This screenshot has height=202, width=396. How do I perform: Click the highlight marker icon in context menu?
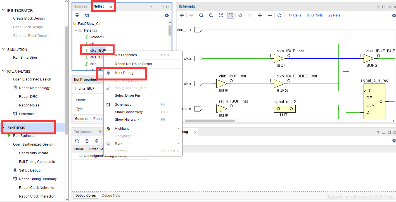point(108,129)
